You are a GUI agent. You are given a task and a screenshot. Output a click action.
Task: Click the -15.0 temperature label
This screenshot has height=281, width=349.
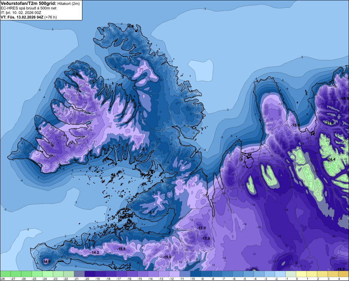(x=295, y=125)
